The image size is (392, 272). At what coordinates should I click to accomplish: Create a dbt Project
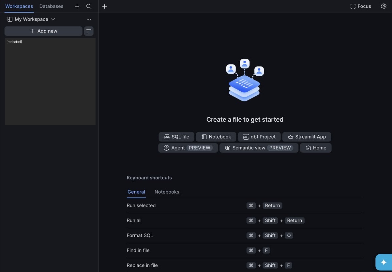pos(259,137)
